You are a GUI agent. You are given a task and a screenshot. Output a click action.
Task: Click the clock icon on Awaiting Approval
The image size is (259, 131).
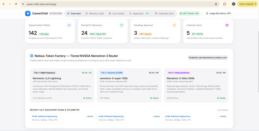174,25
